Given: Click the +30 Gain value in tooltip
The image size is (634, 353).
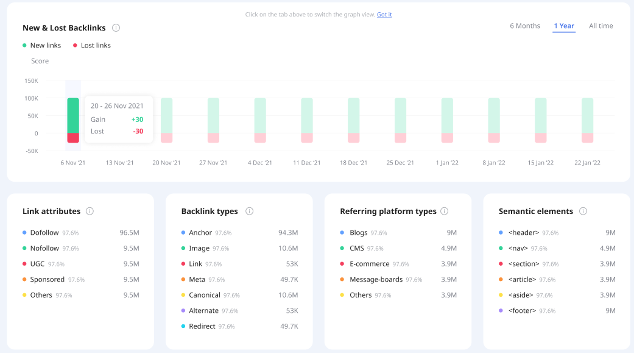Looking at the screenshot, I should (x=138, y=119).
